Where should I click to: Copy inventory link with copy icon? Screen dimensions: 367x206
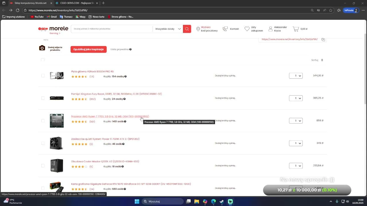[x=323, y=39]
